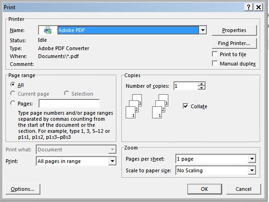Image resolution: width=269 pixels, height=202 pixels.
Task: Open printer Properties
Action: tap(234, 30)
